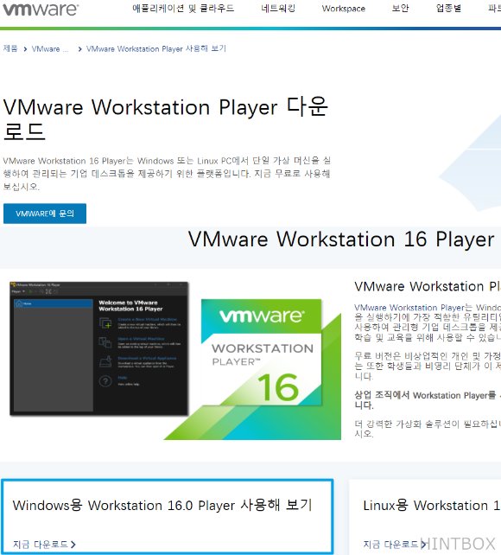Click the blue VMware Workstation Player description paragraph

tap(428, 322)
